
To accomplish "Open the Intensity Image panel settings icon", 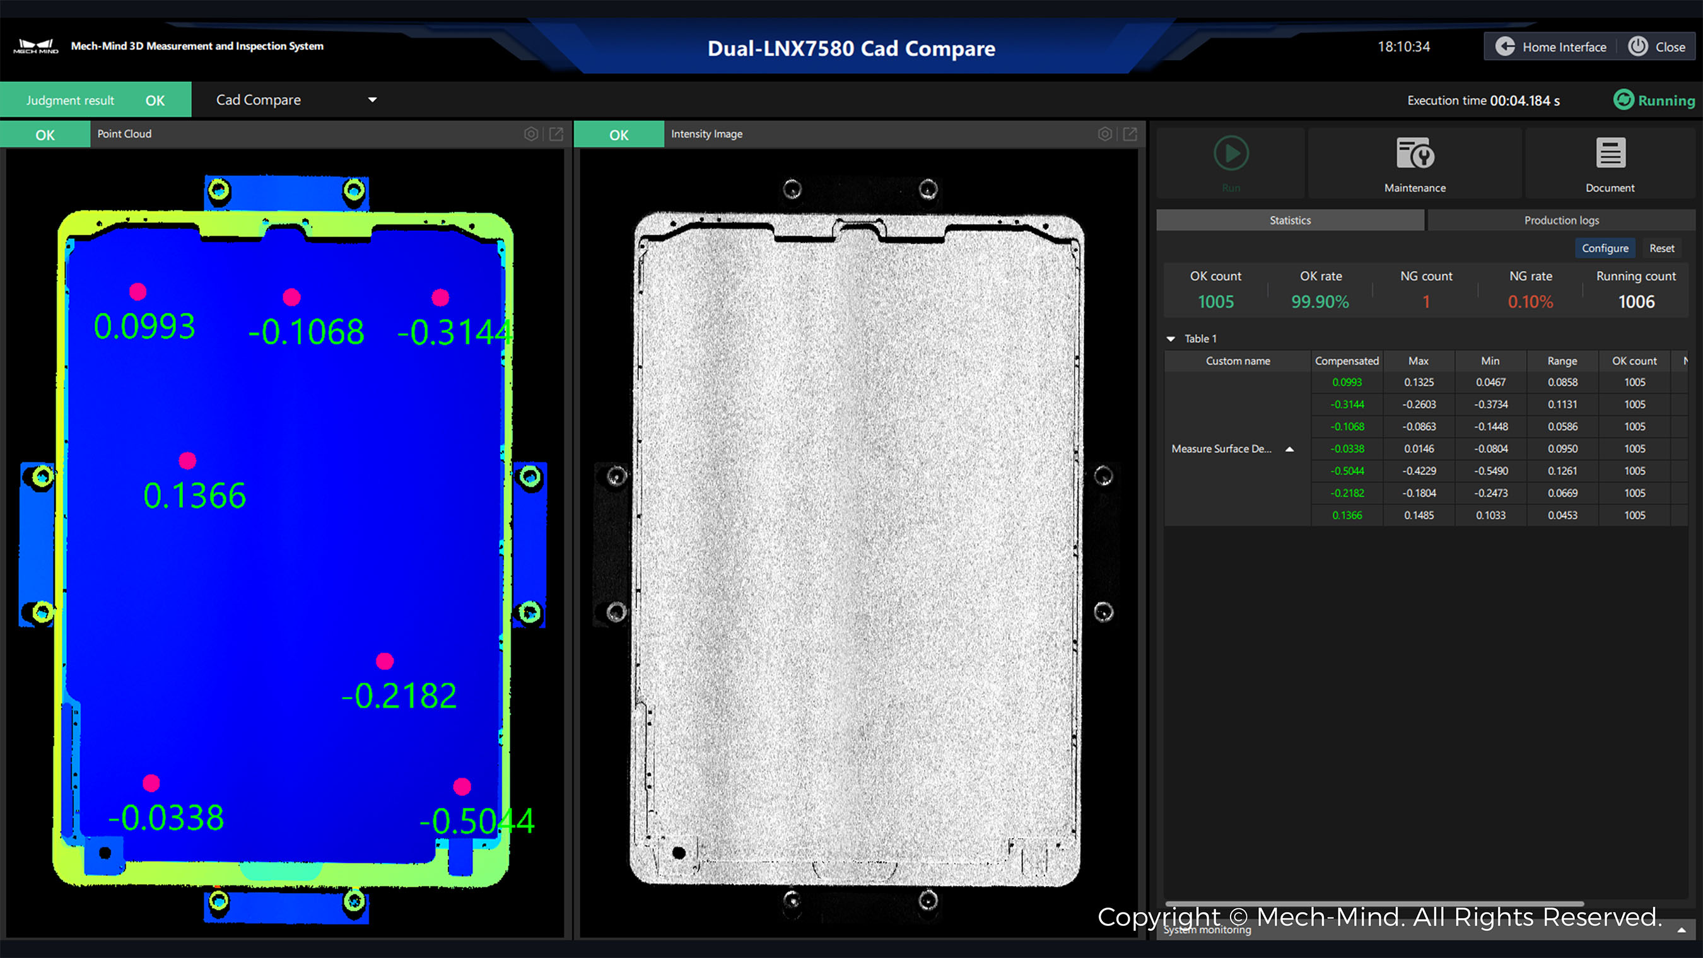I will (x=1104, y=134).
